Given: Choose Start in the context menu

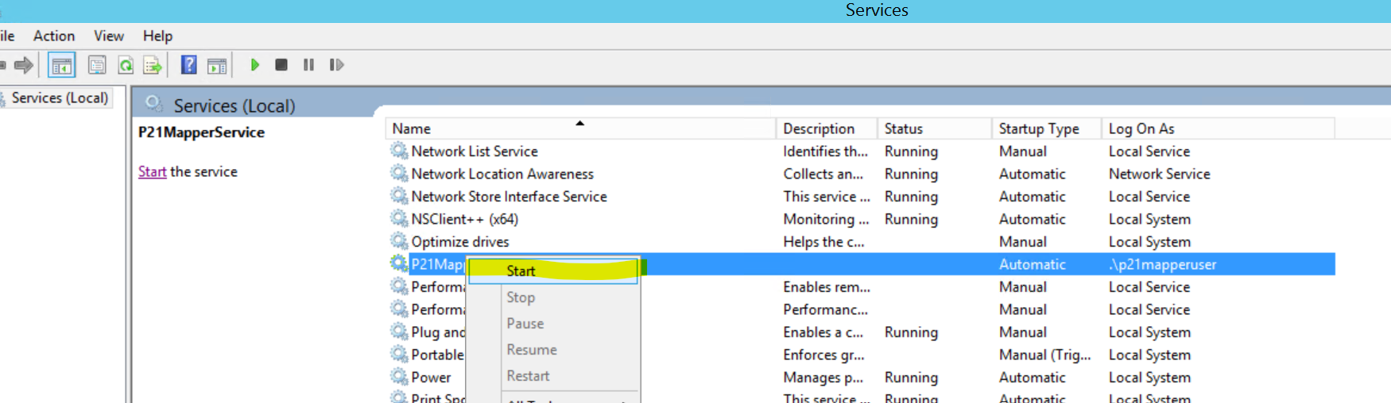Looking at the screenshot, I should [x=521, y=271].
